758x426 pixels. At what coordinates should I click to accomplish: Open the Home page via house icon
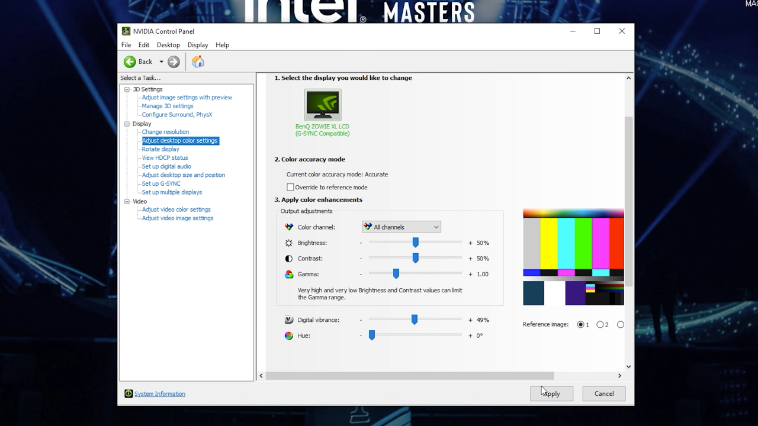[x=198, y=62]
